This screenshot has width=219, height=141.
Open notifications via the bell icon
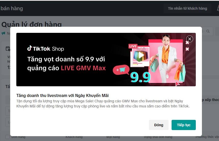point(218,8)
